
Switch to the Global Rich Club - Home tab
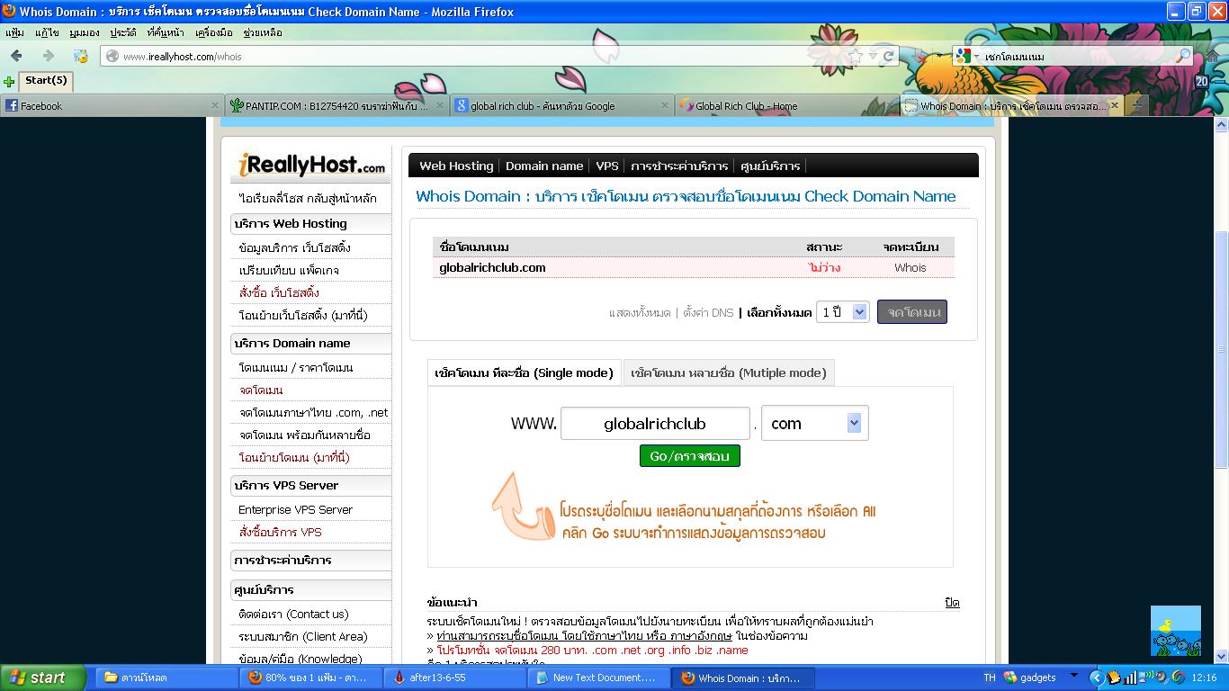click(x=786, y=105)
